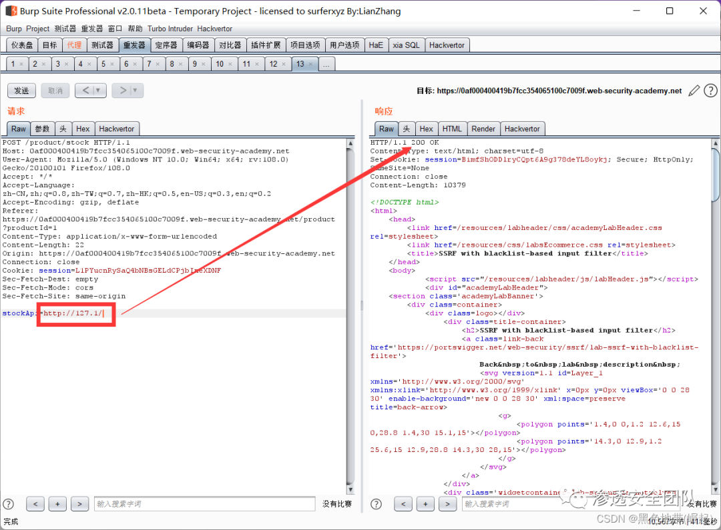Switch to the 用户选项 user options tab
The height and width of the screenshot is (530, 721).
click(345, 45)
